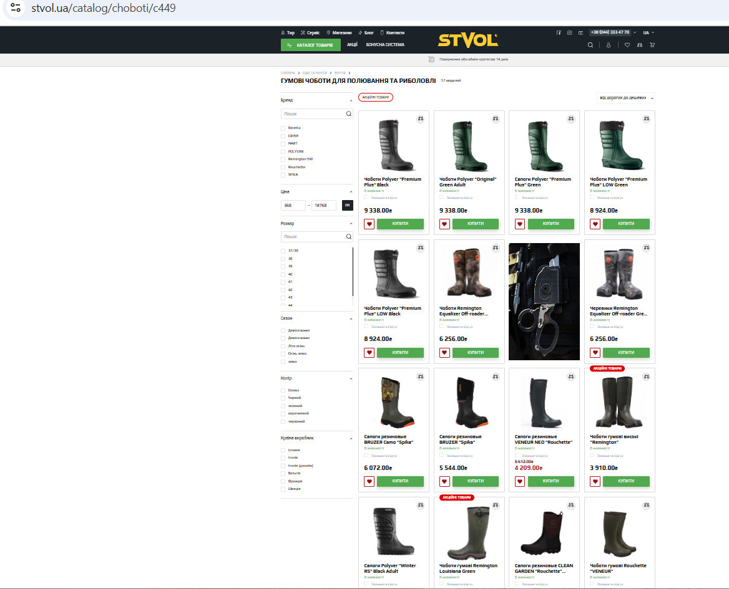729x589 pixels.
Task: Open the Блог menu item
Action: (x=366, y=33)
